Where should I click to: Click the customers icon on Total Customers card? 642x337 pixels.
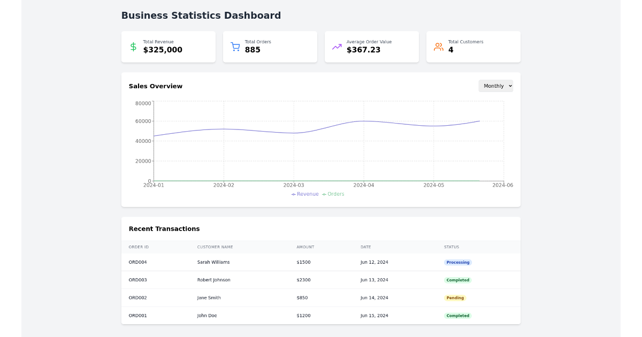point(438,47)
